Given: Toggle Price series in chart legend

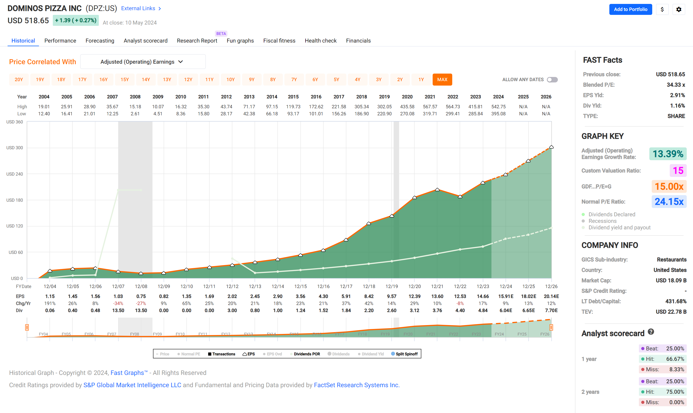Looking at the screenshot, I should pos(163,354).
